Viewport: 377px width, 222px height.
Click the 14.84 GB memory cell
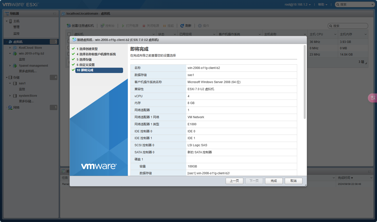(x=346, y=55)
